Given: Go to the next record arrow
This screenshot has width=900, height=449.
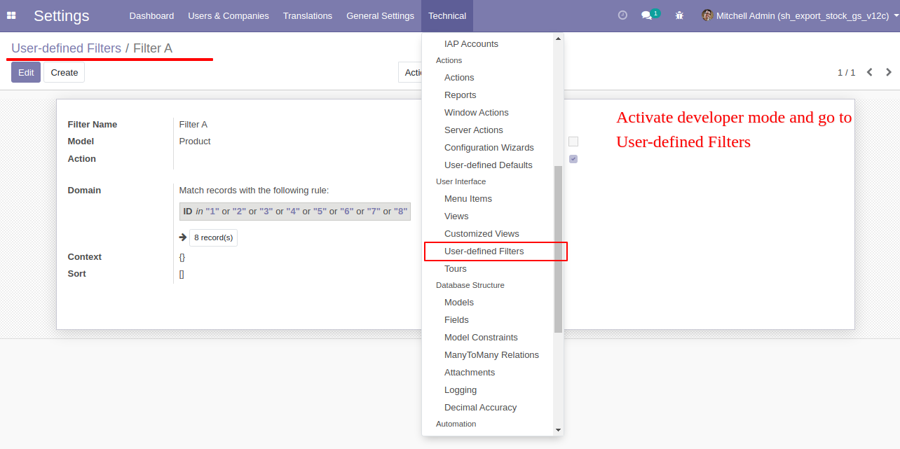Looking at the screenshot, I should click(x=889, y=72).
